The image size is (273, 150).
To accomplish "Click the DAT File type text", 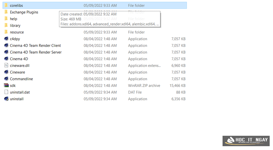I will tap(135, 92).
